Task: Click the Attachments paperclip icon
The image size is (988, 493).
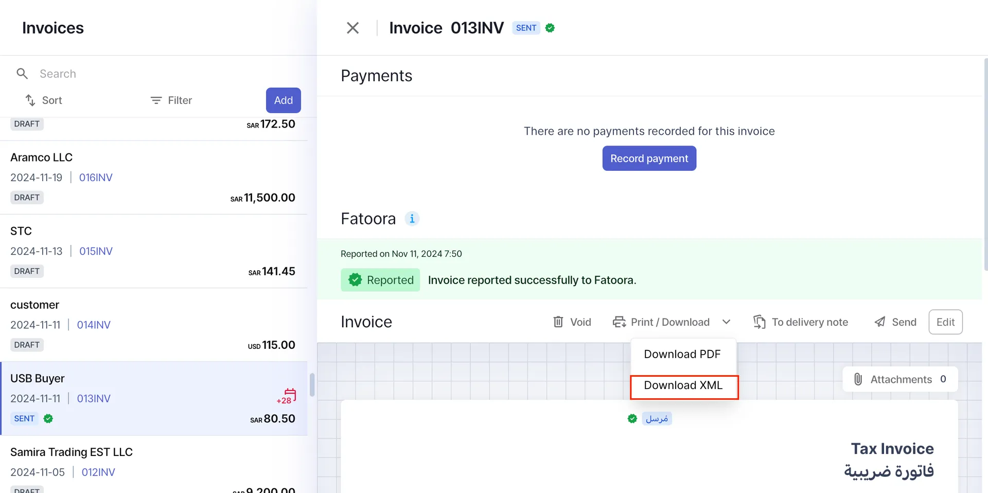Action: tap(858, 379)
